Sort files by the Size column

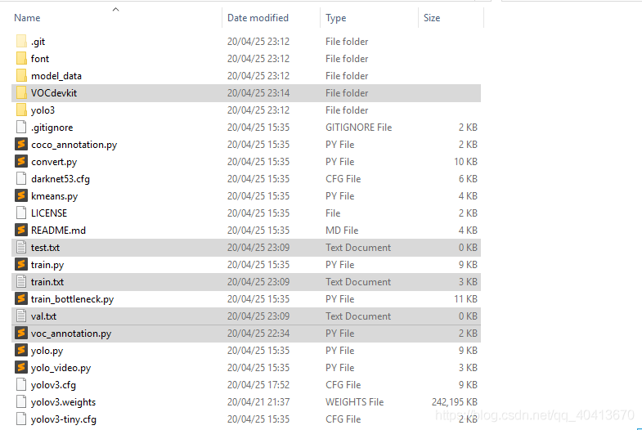tap(432, 18)
